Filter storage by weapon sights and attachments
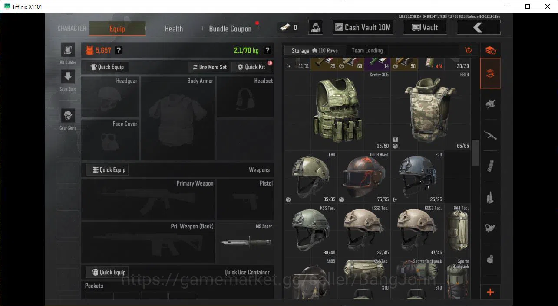558x306 pixels. 490,228
